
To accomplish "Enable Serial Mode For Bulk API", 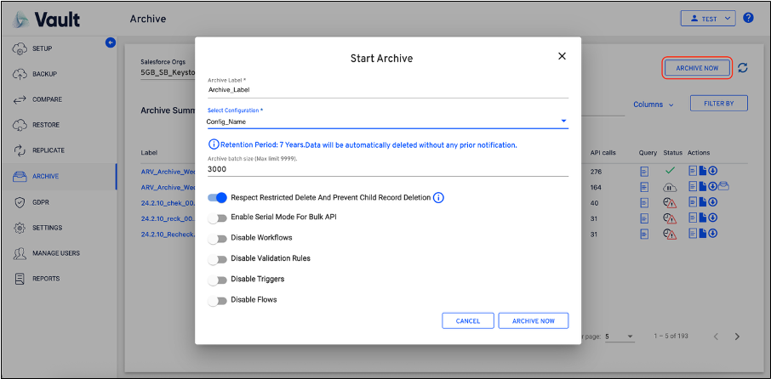I will point(218,218).
